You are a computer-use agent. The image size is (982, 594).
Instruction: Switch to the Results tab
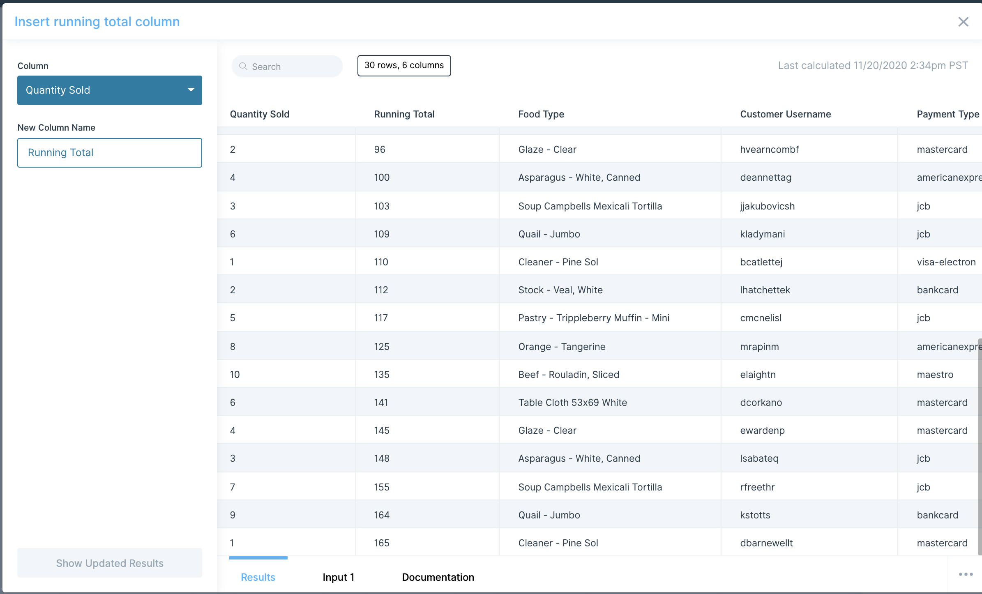point(258,577)
